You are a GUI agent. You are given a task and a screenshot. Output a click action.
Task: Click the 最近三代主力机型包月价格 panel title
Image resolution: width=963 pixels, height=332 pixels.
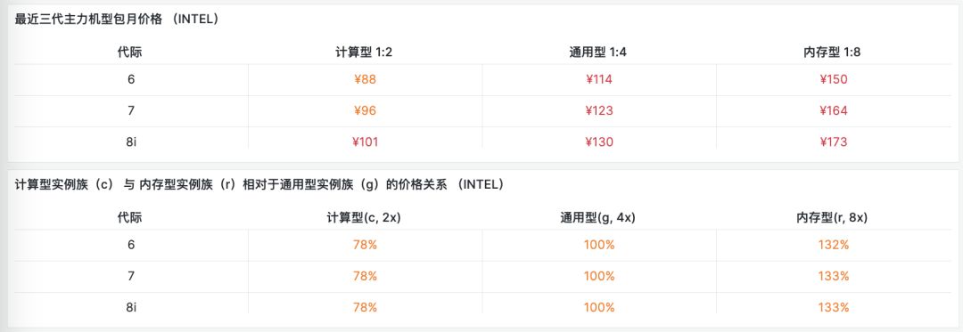tap(117, 19)
